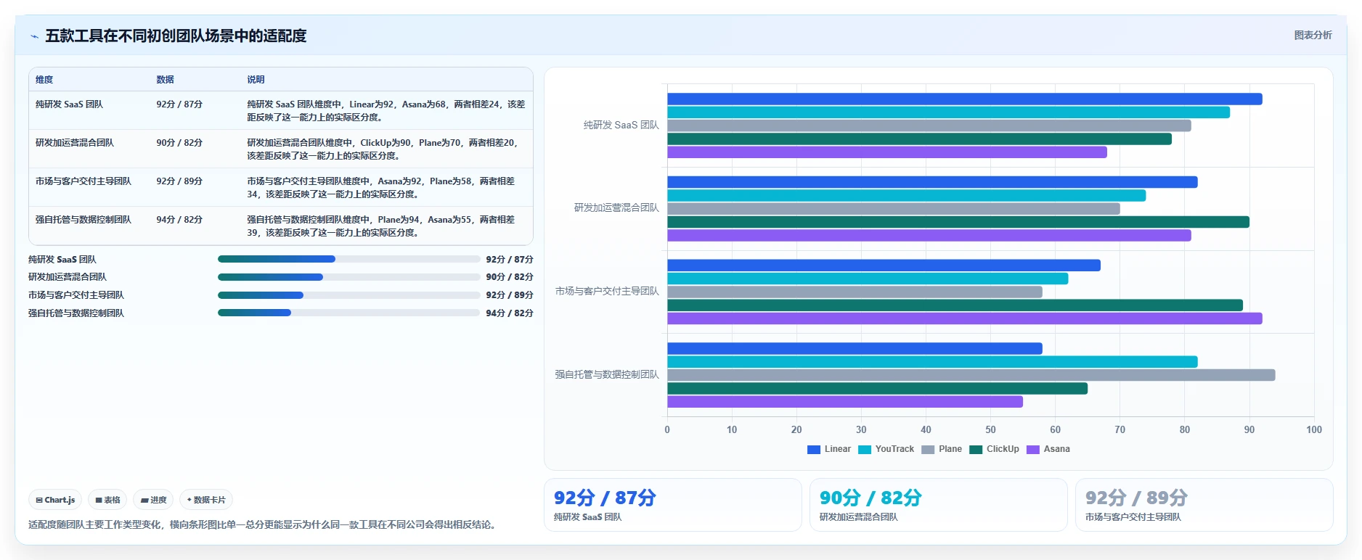Click the panel title 五款工具在不同初创团队场景中的适配度
Screen dimensions: 1362x560
coord(176,36)
